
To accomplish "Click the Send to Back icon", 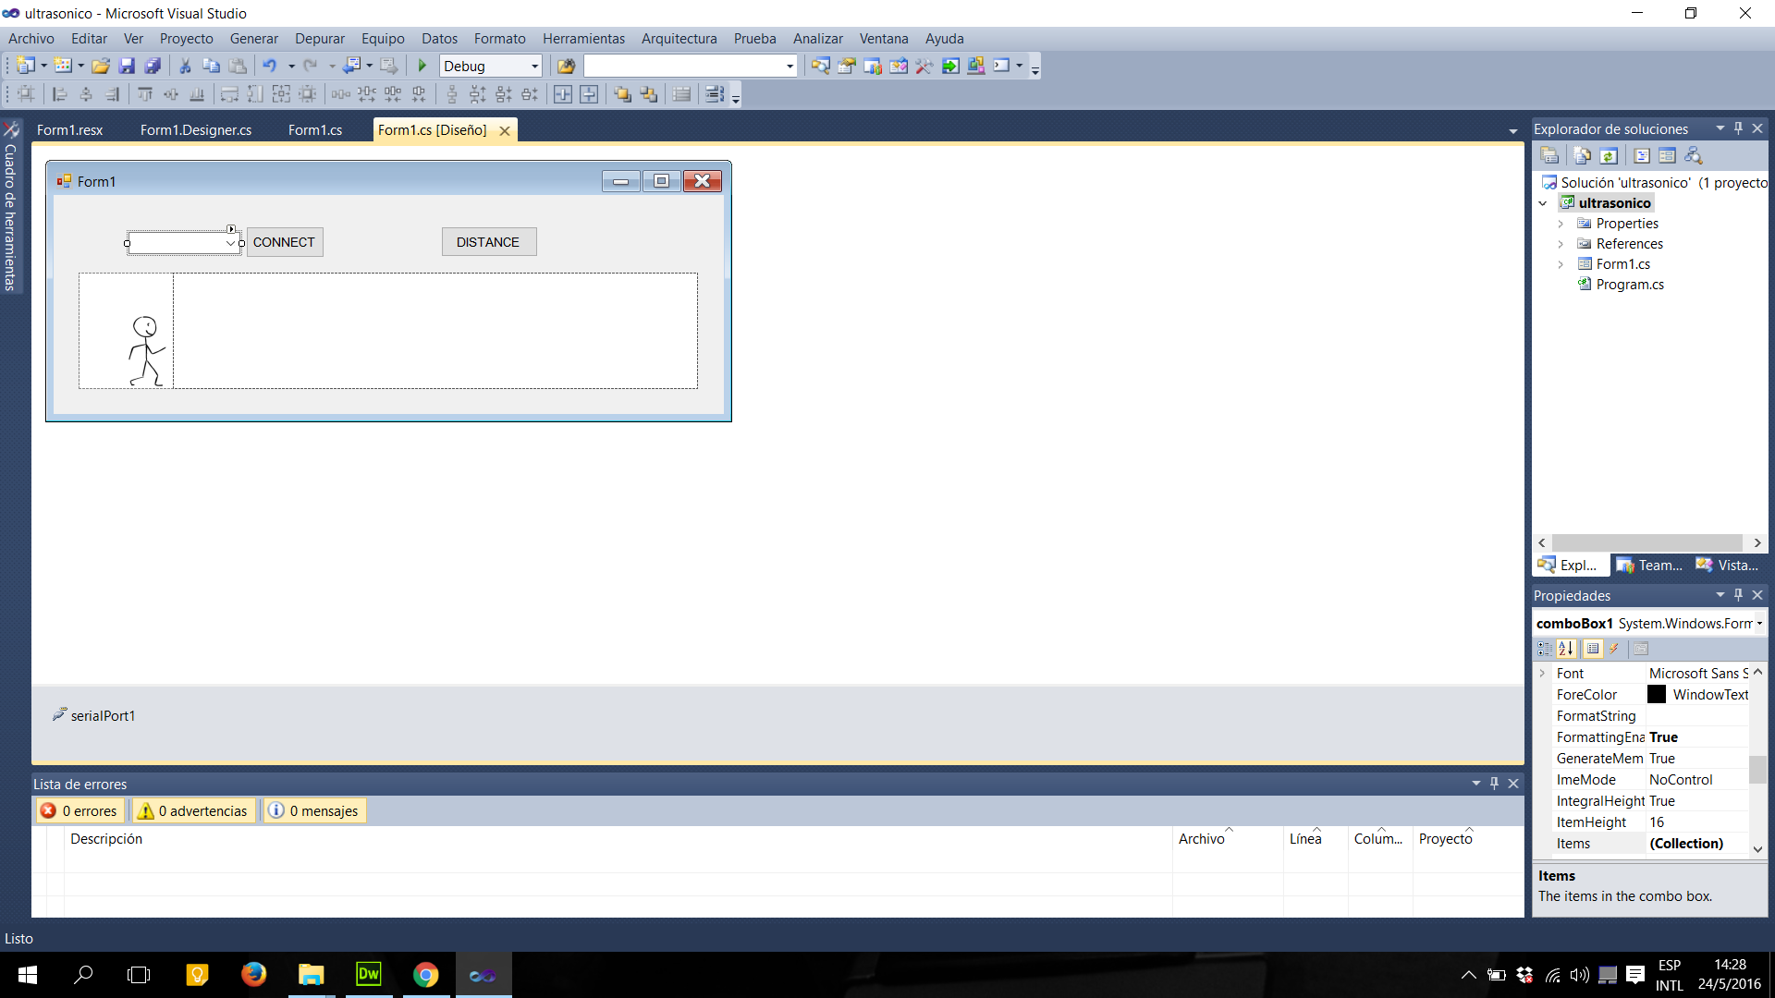I will (x=648, y=94).
